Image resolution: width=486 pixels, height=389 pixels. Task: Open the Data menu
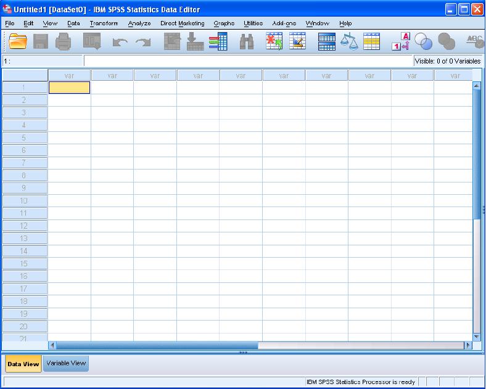coord(73,23)
